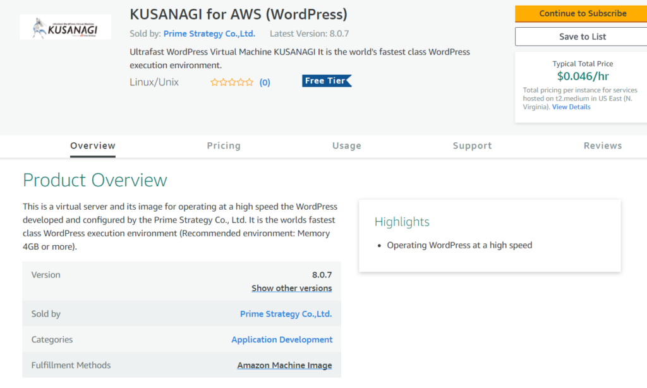
Task: Click the KUSANAGI for AWS (WordPress) title
Action: 238,15
